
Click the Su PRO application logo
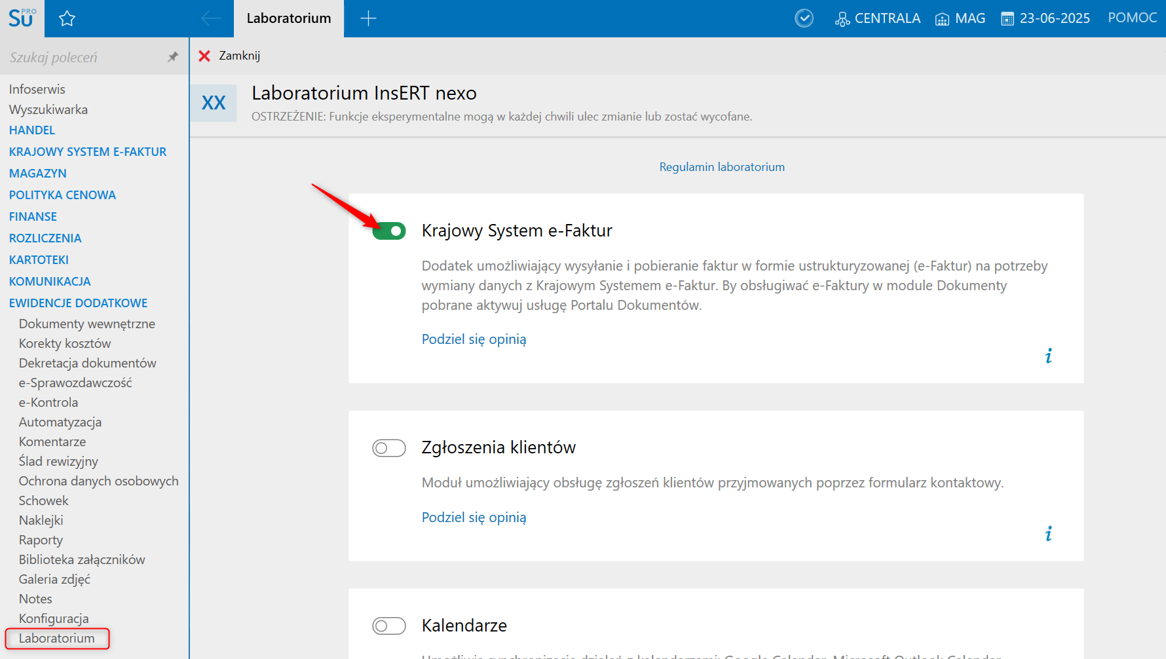click(x=22, y=18)
